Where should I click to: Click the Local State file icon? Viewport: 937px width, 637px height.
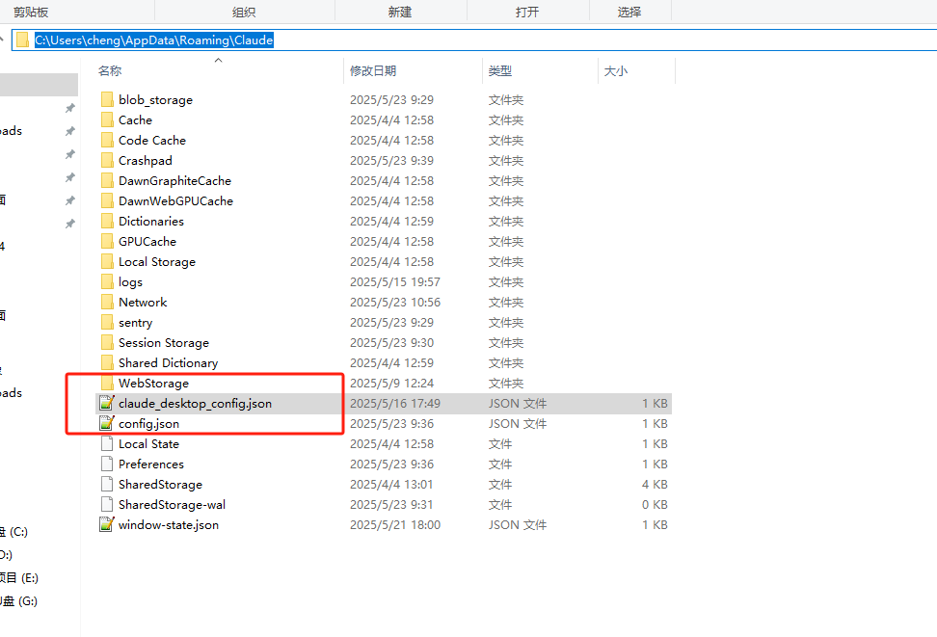pyautogui.click(x=107, y=444)
